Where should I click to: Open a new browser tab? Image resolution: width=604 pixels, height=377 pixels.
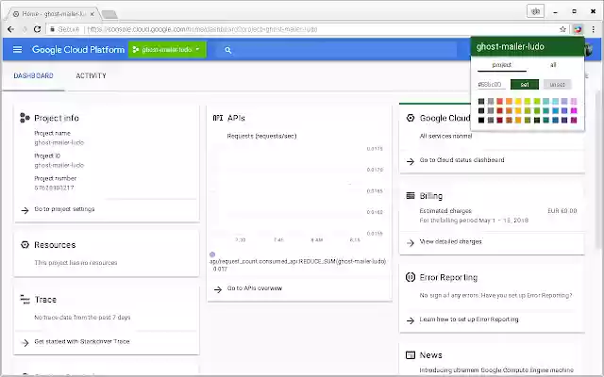pyautogui.click(x=109, y=15)
